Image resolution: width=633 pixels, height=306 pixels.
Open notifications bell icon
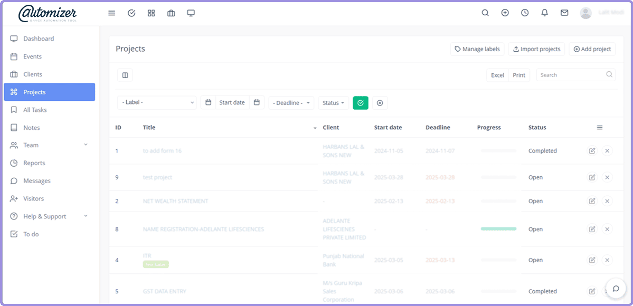click(544, 13)
